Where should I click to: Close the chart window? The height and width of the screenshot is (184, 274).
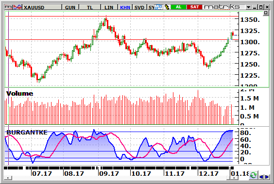(267, 7)
